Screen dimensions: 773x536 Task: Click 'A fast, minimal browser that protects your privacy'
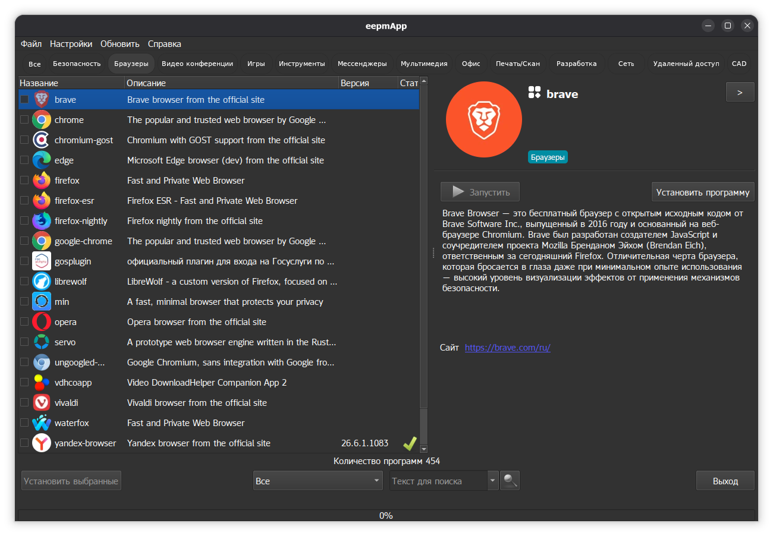click(225, 302)
